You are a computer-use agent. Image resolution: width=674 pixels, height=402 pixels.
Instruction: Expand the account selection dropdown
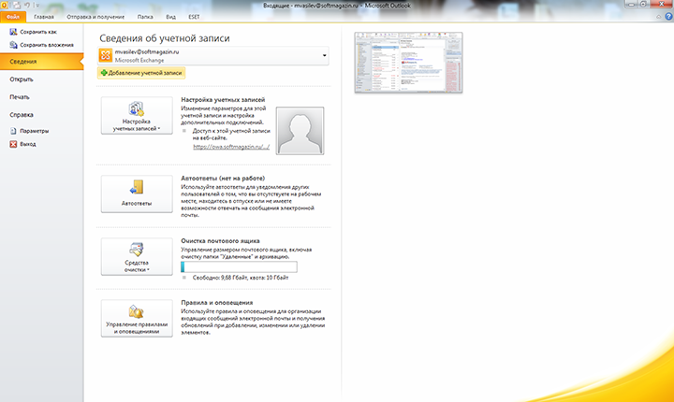325,56
